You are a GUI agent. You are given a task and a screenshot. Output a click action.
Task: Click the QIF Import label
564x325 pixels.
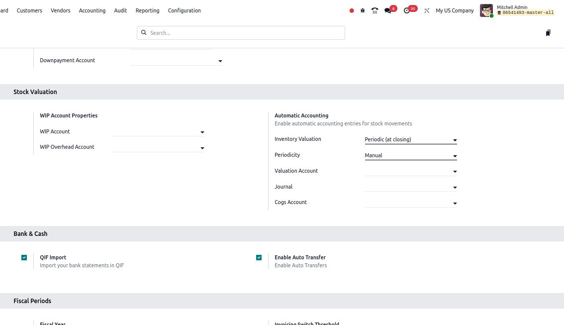pos(53,258)
